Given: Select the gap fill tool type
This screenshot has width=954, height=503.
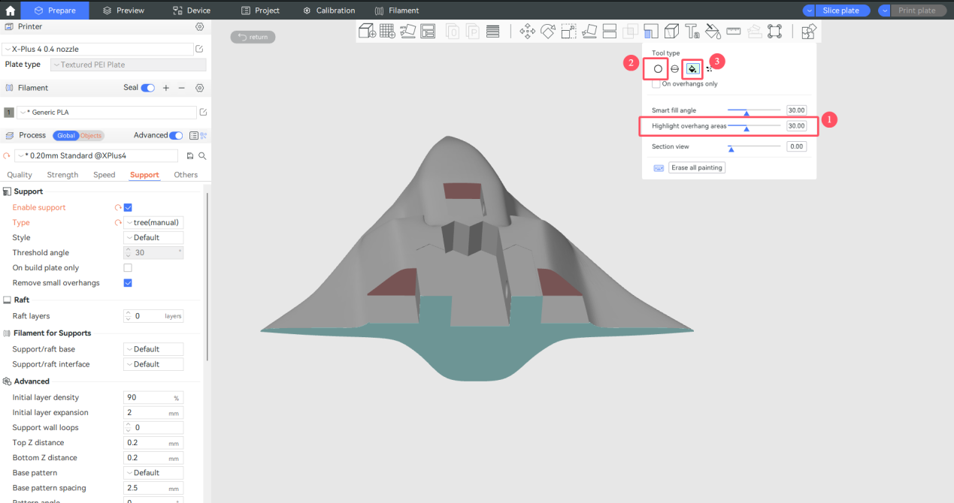Looking at the screenshot, I should coord(710,69).
